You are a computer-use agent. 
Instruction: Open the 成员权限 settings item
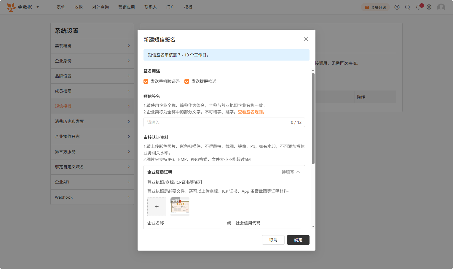92,91
